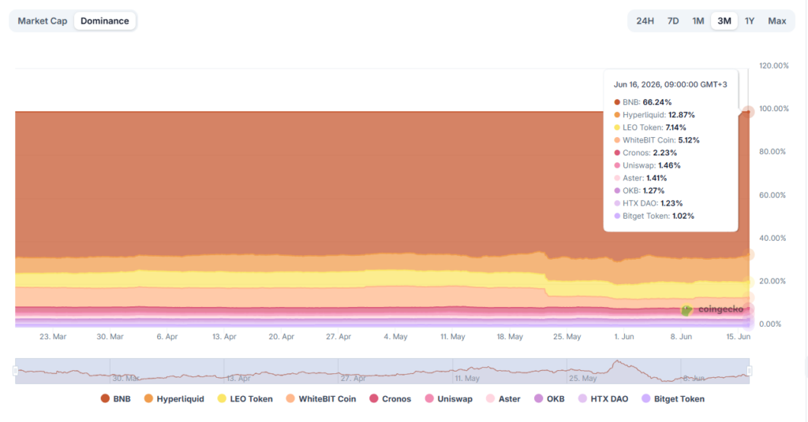
Task: Click the right navigator range handle
Action: (750, 371)
